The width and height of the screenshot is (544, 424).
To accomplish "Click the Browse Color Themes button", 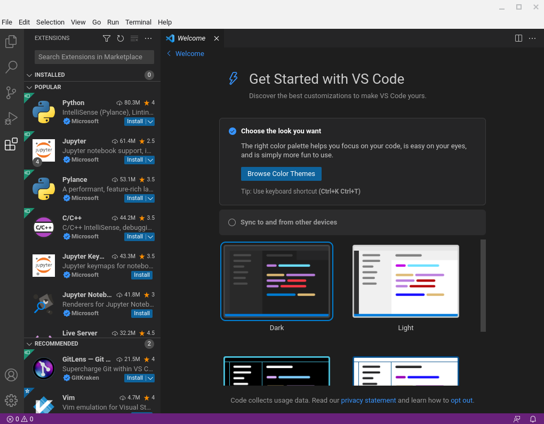I will tap(281, 174).
